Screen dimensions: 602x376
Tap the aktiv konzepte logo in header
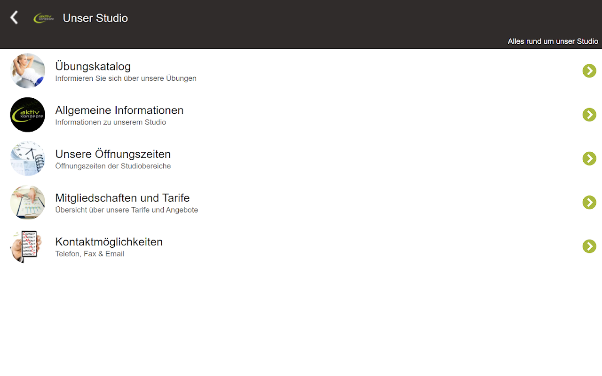coord(44,18)
